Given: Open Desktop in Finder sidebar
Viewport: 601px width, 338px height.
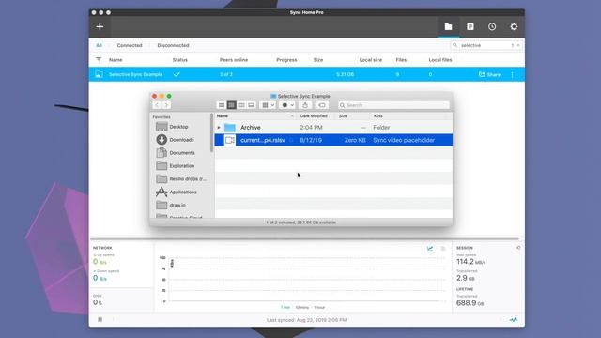Looking at the screenshot, I should (x=178, y=127).
